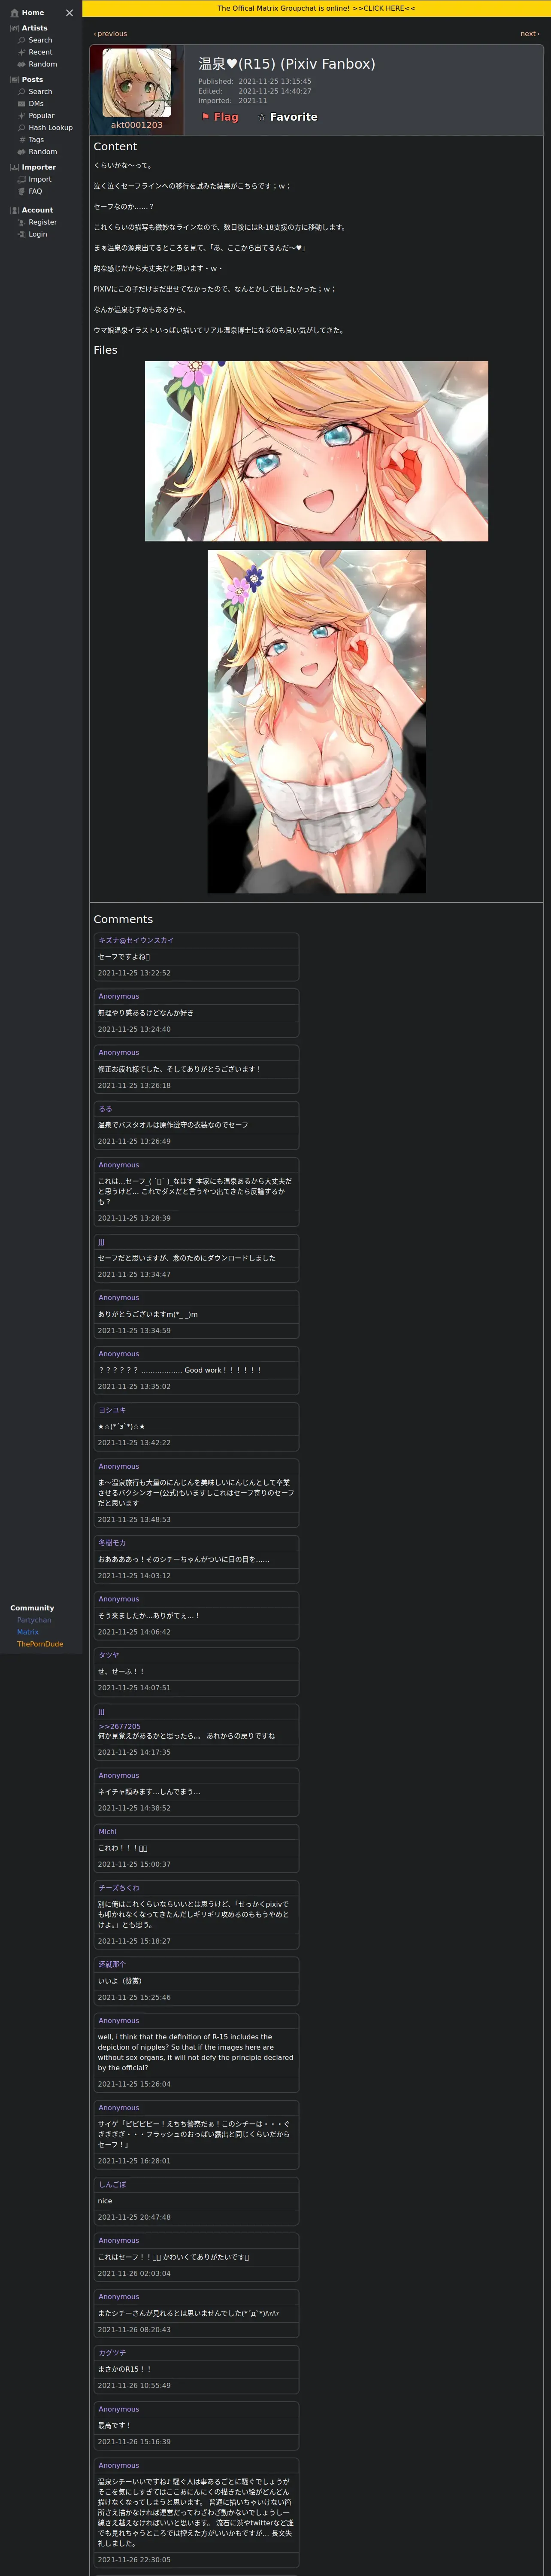Click the artist avatar image

click(x=136, y=82)
